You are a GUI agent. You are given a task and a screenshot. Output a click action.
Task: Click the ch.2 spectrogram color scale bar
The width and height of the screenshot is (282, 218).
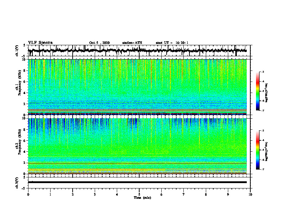coord(257,150)
